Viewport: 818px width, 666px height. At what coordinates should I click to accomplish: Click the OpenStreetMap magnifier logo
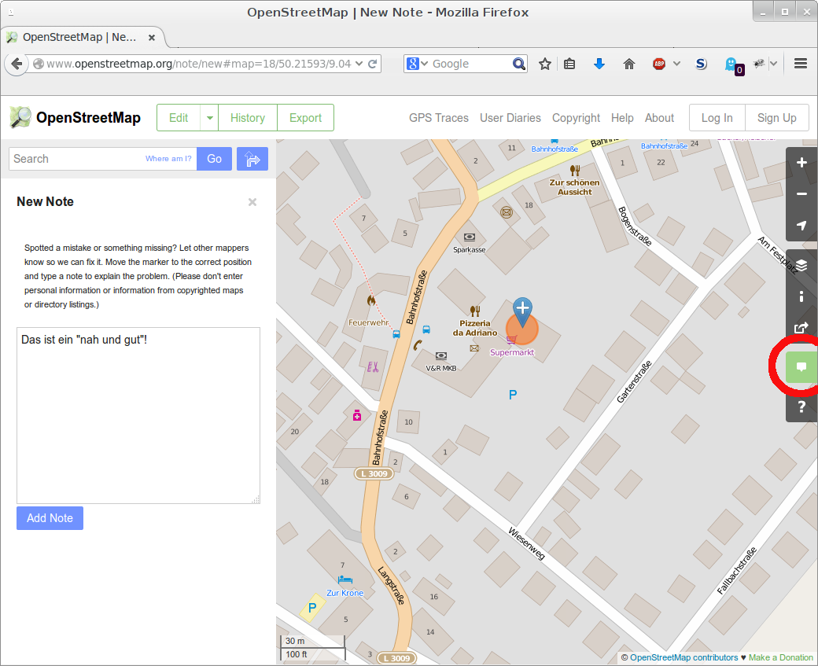pos(20,117)
